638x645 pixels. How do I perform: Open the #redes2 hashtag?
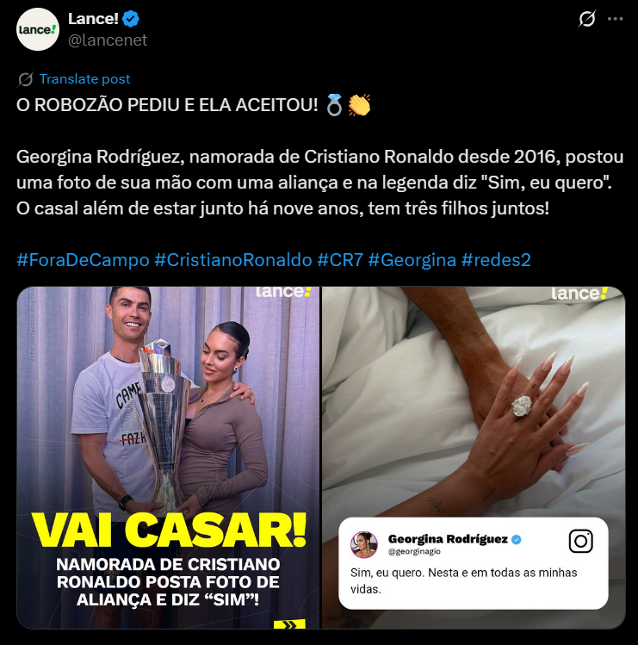[x=496, y=260]
